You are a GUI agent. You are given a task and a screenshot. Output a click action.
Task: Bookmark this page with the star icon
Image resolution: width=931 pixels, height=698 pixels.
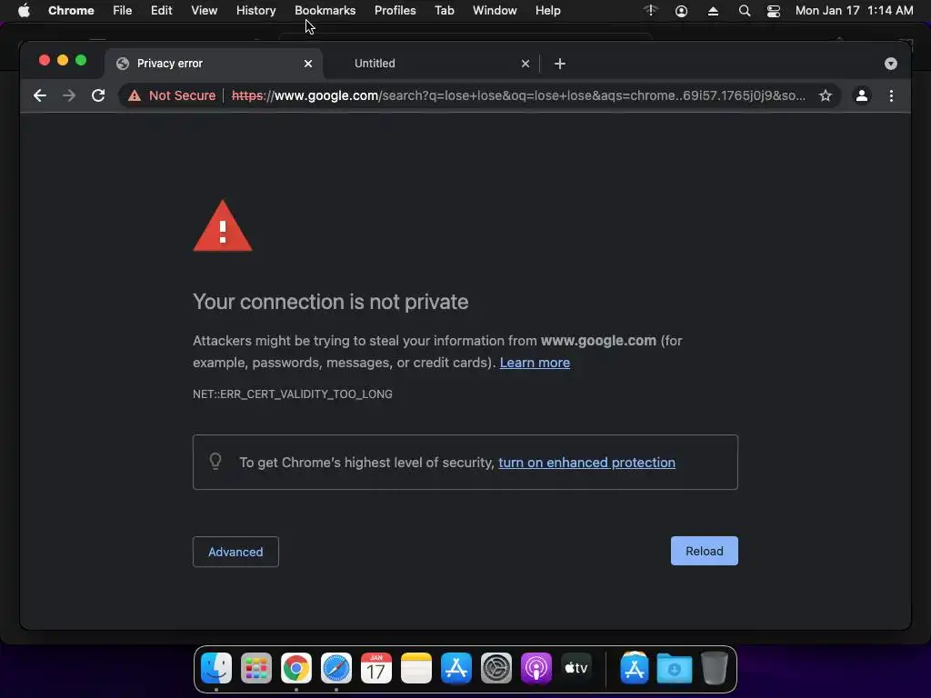pos(826,95)
